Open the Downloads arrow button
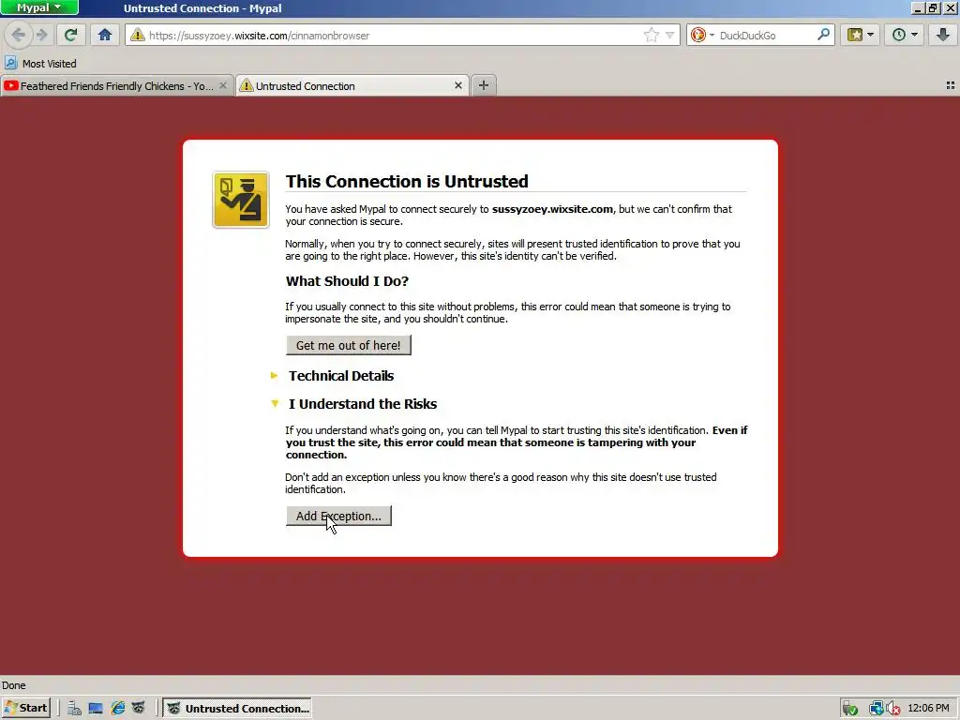 [x=943, y=35]
